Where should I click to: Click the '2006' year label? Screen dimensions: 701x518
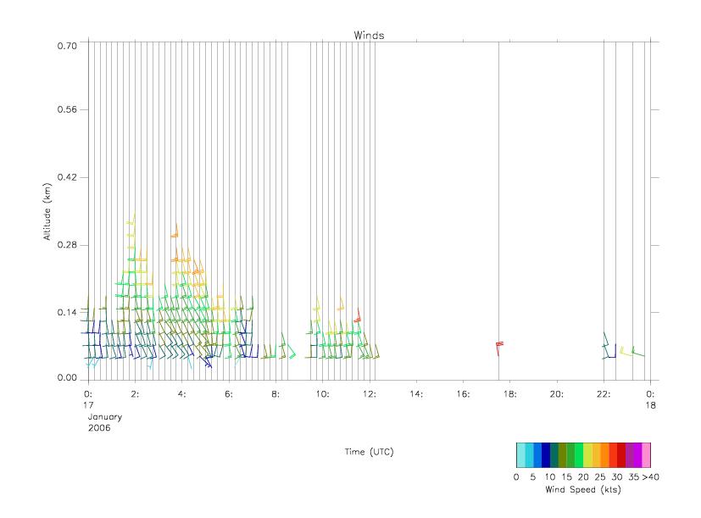coord(99,427)
